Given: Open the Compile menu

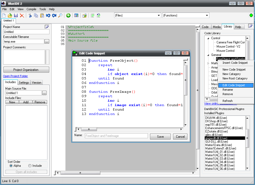Looking at the screenshot, I should coord(31,9).
